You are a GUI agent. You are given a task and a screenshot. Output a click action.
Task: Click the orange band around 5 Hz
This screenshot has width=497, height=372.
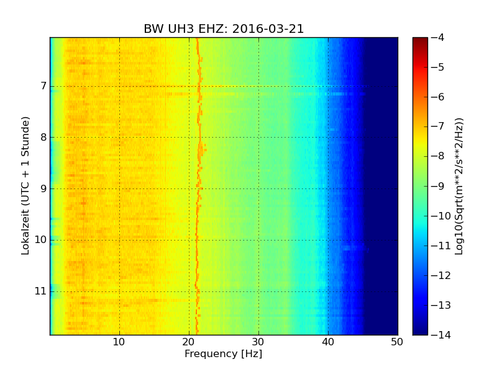point(83,186)
